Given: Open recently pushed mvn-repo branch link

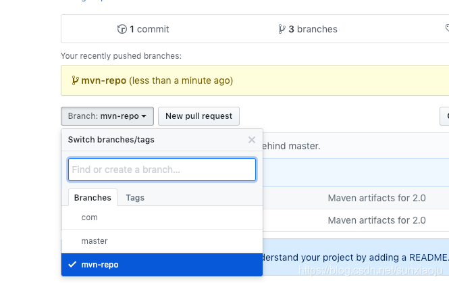Looking at the screenshot, I should click(x=104, y=80).
